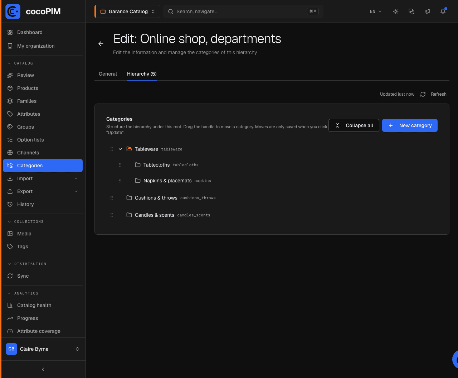
Task: Collapse the Analytics sidebar section
Action: click(23, 293)
